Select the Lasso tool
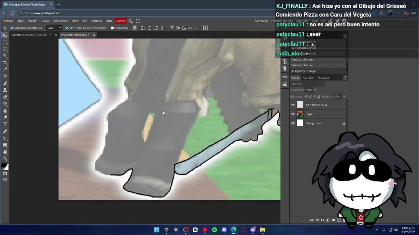419x235 pixels. tap(5, 49)
